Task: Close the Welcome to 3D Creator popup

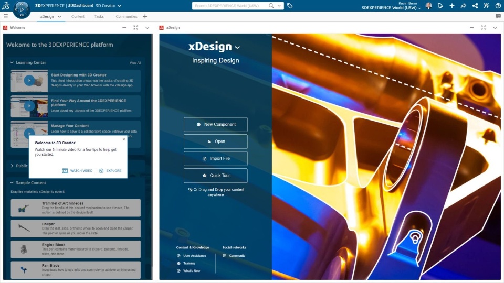Action: click(124, 139)
